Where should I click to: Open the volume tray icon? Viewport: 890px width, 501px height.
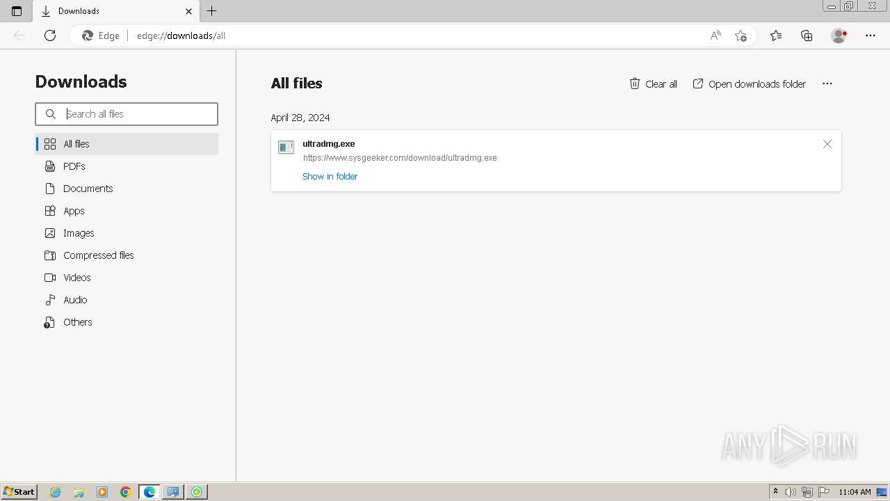(791, 492)
